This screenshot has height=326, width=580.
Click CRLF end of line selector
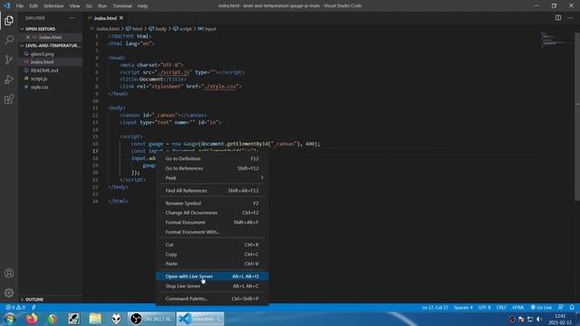[501, 307]
